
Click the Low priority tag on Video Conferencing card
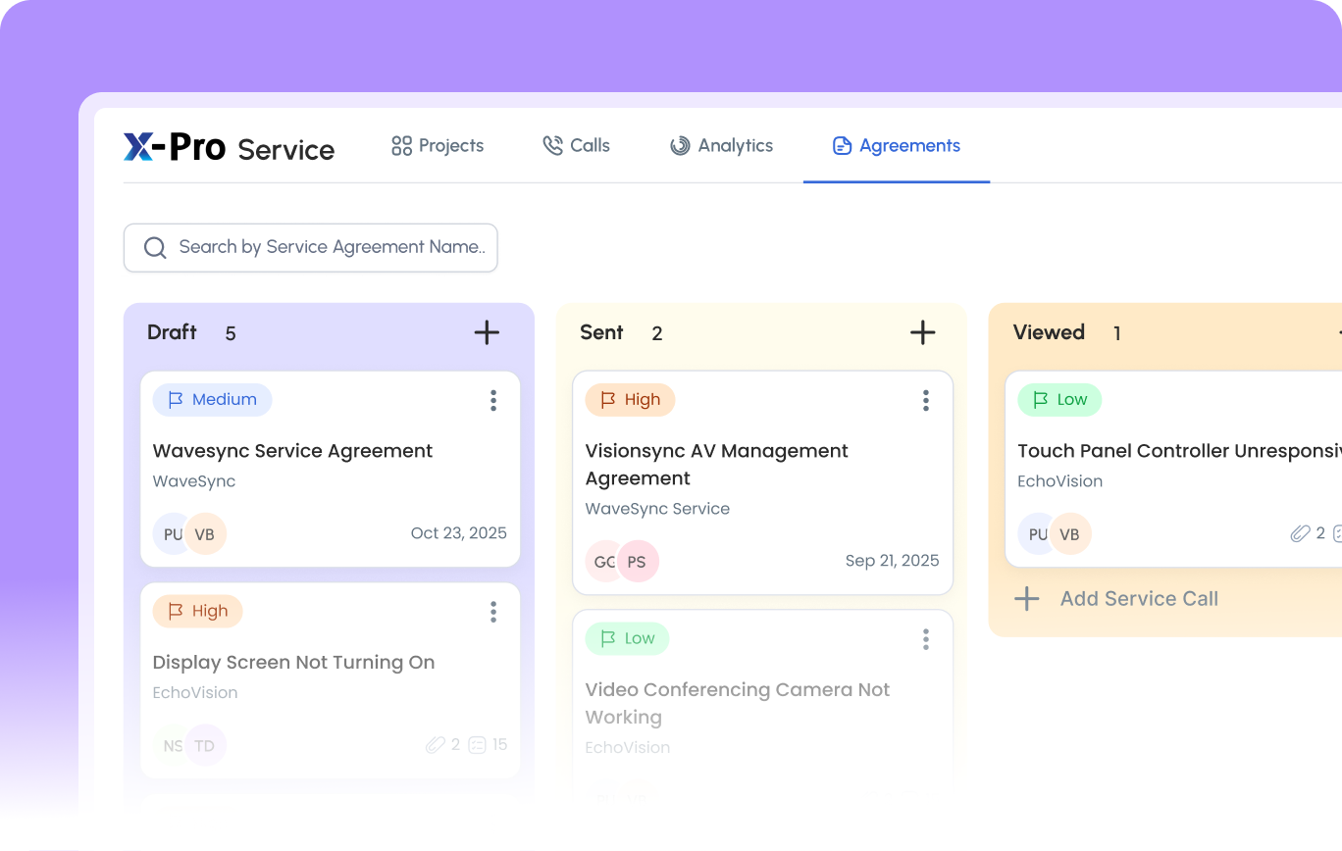[627, 638]
